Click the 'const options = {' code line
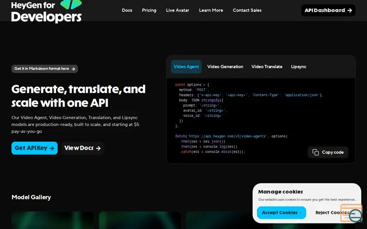This screenshot has width=367, height=229. (x=192, y=85)
